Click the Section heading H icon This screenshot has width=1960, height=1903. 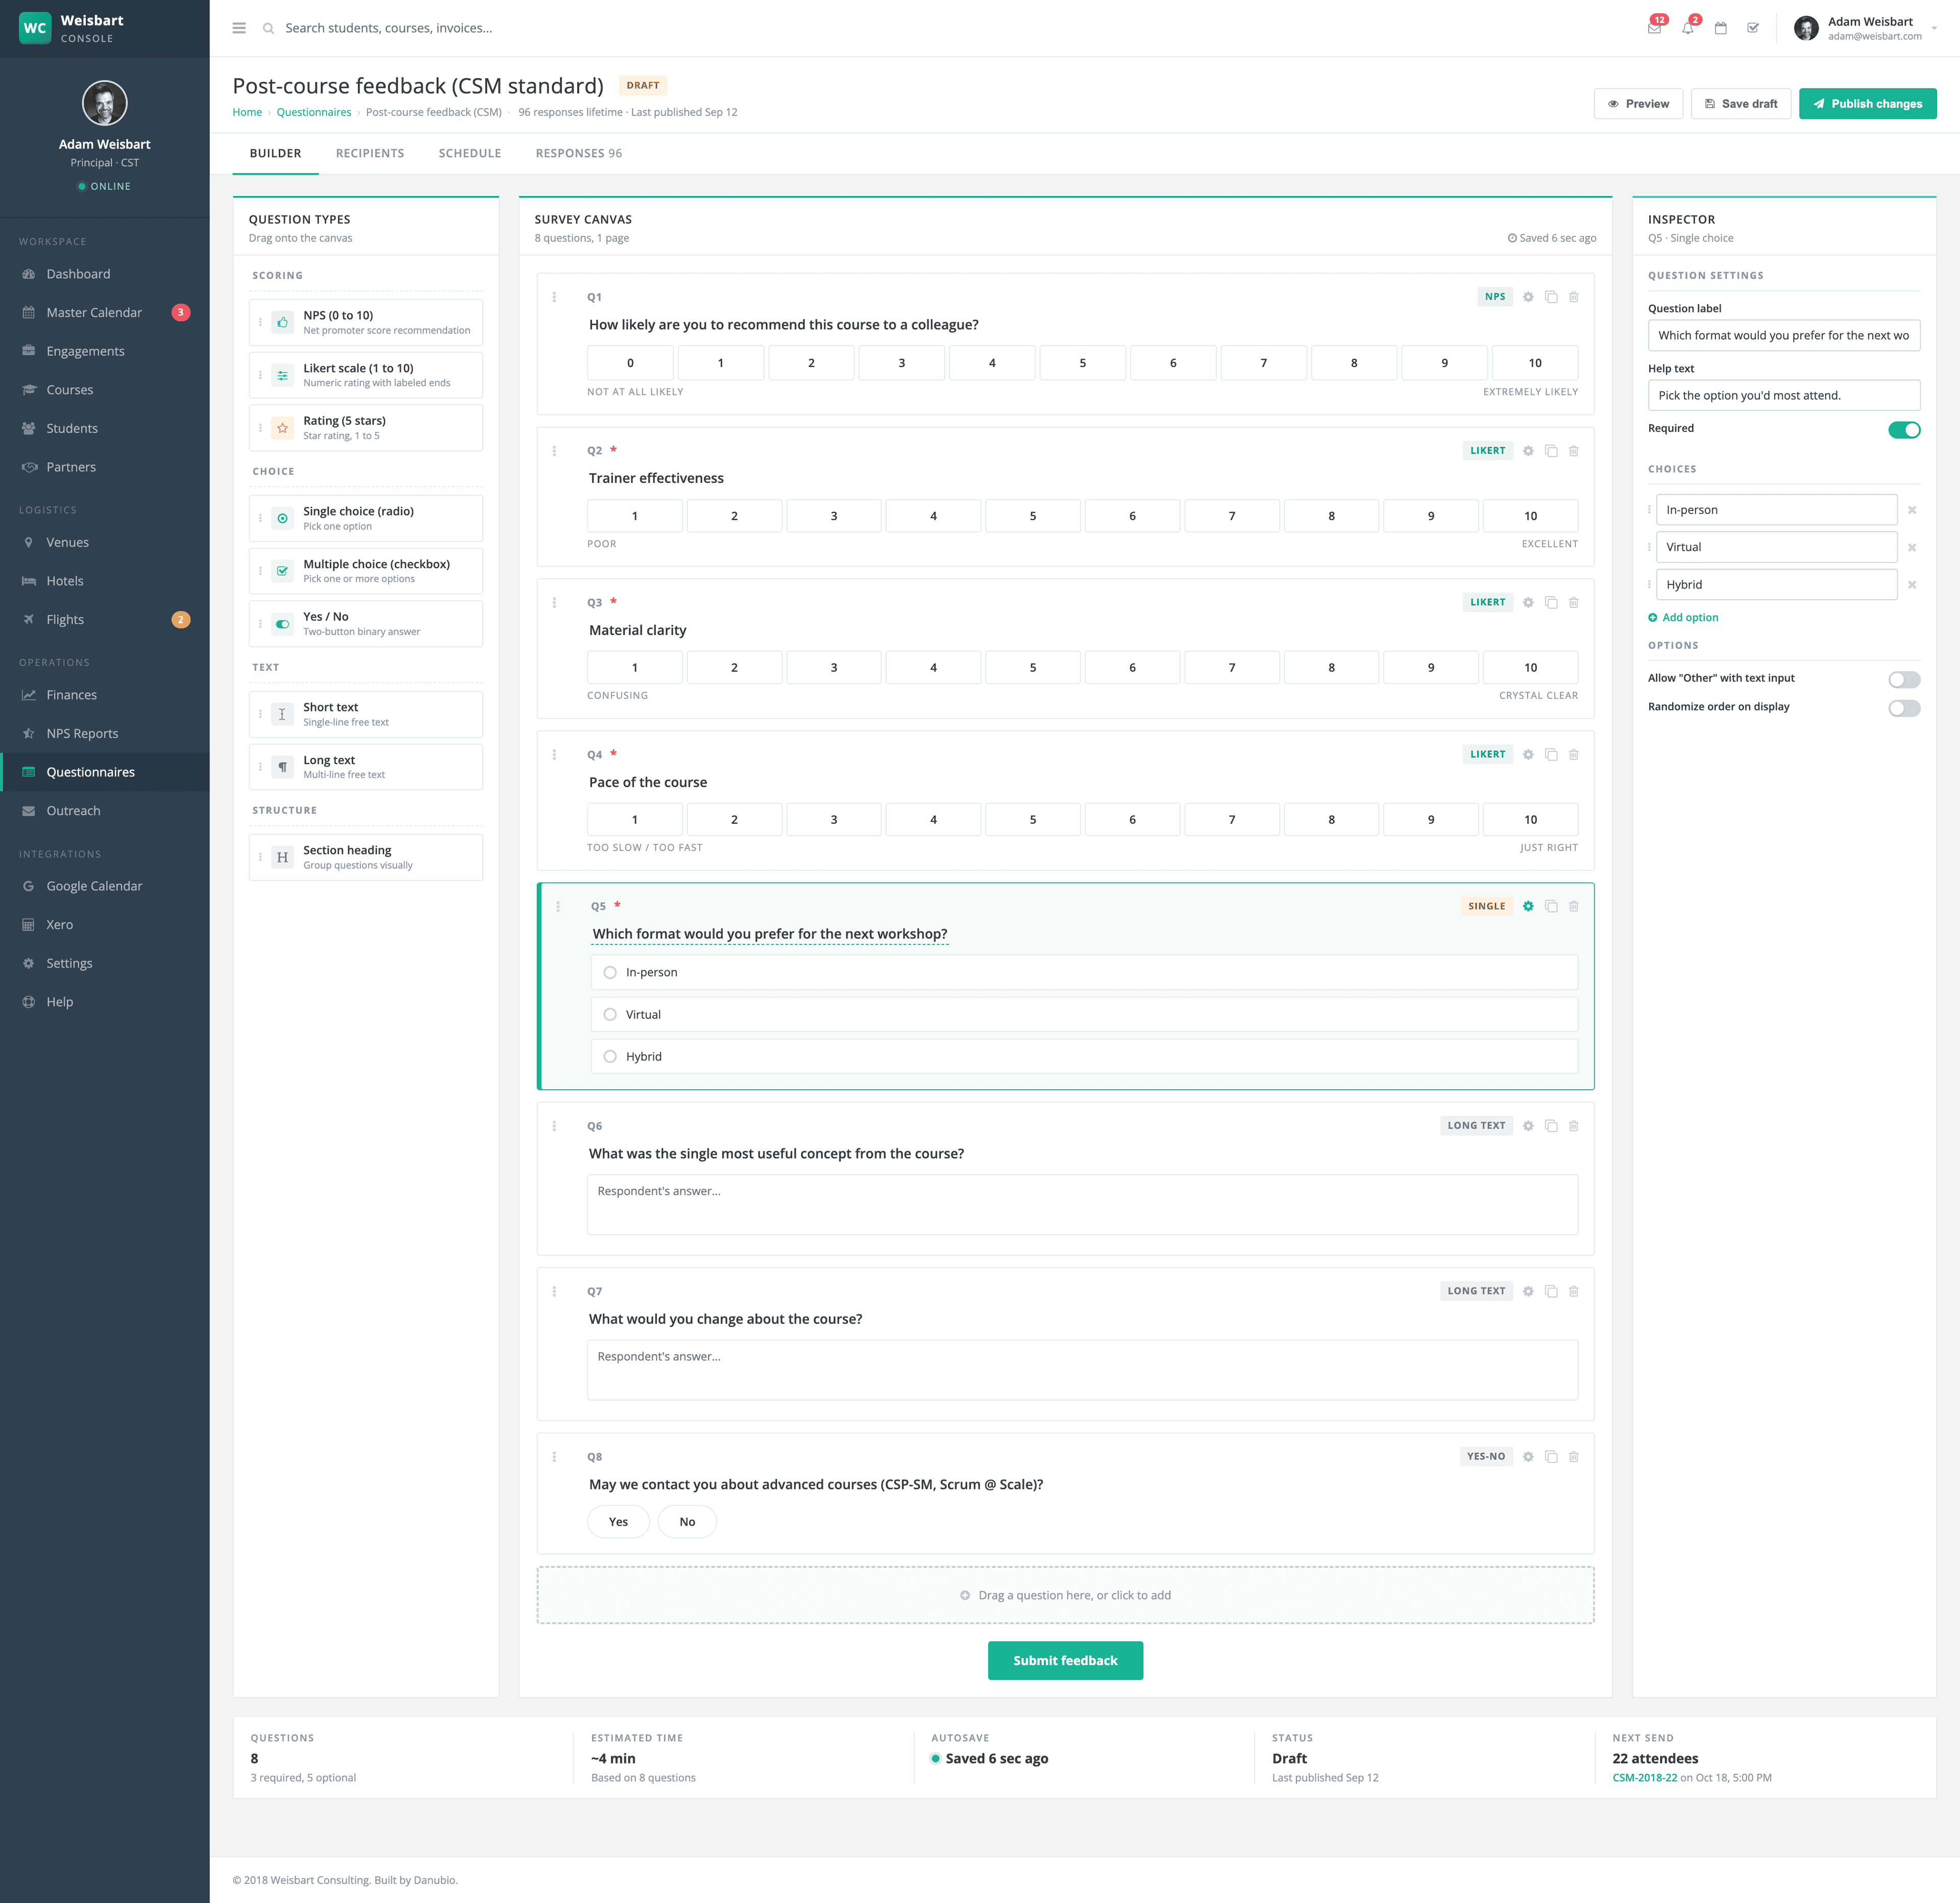[x=283, y=857]
